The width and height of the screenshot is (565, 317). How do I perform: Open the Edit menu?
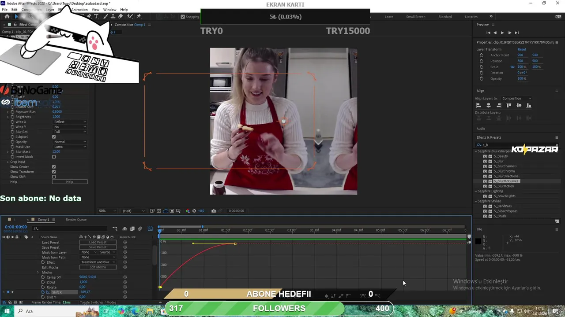pyautogui.click(x=15, y=10)
